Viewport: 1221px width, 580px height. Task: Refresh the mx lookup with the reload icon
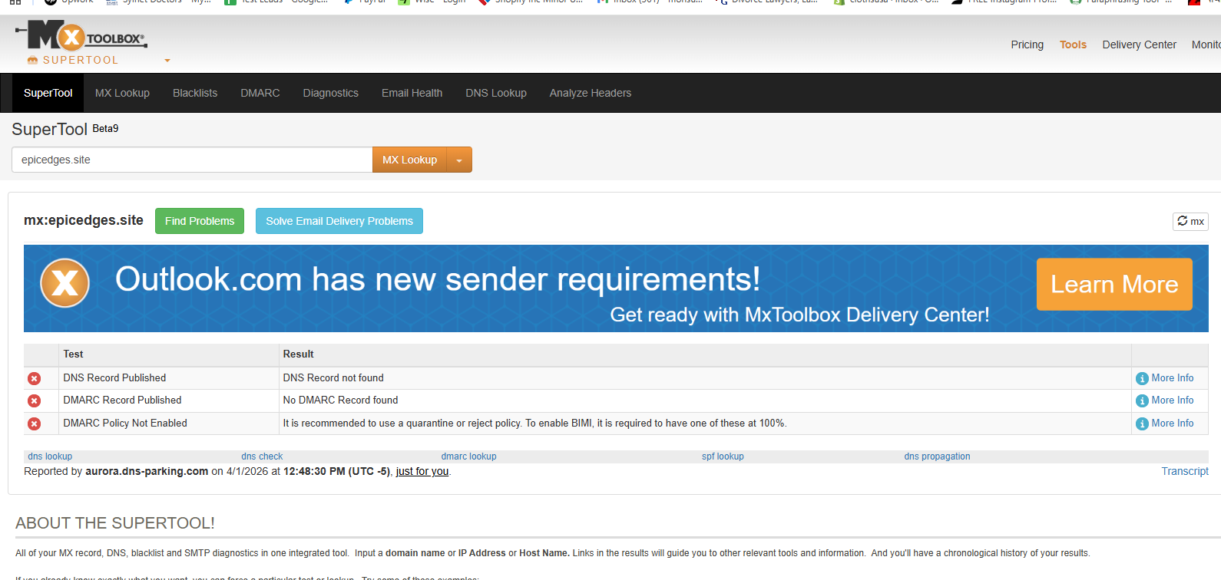[x=1190, y=221]
